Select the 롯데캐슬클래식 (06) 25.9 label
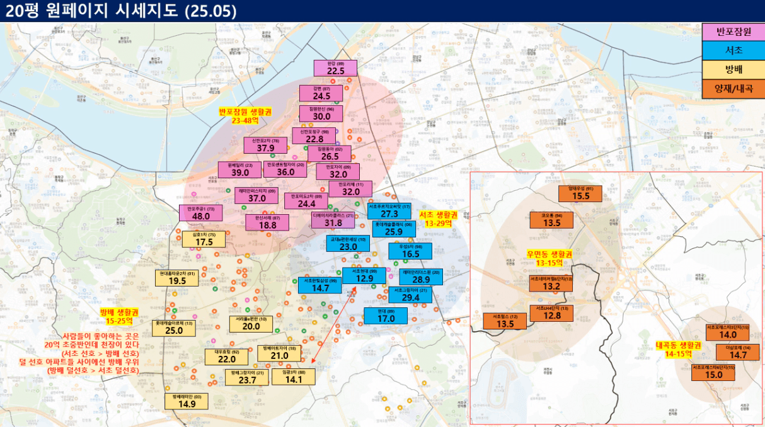The image size is (765, 427). point(393,228)
